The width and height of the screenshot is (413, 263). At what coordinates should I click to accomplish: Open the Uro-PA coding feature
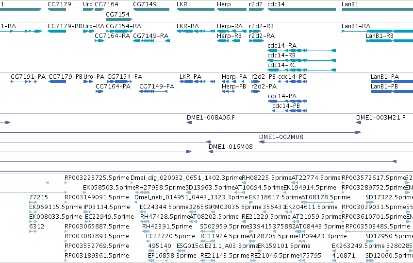click(88, 82)
